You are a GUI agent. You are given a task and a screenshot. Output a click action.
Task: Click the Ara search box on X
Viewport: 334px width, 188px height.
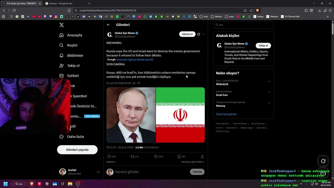pos(243,25)
